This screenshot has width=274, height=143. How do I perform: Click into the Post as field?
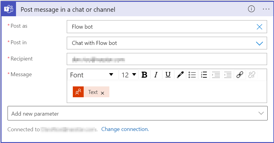coord(167,27)
